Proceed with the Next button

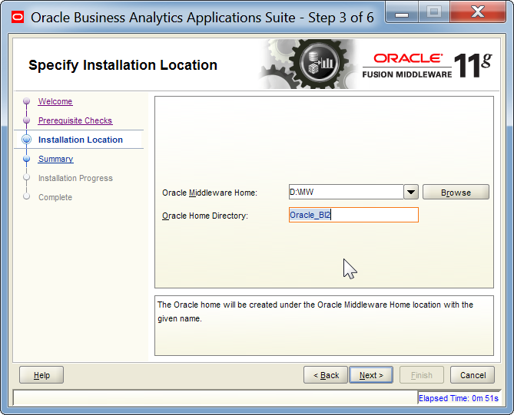click(x=371, y=375)
